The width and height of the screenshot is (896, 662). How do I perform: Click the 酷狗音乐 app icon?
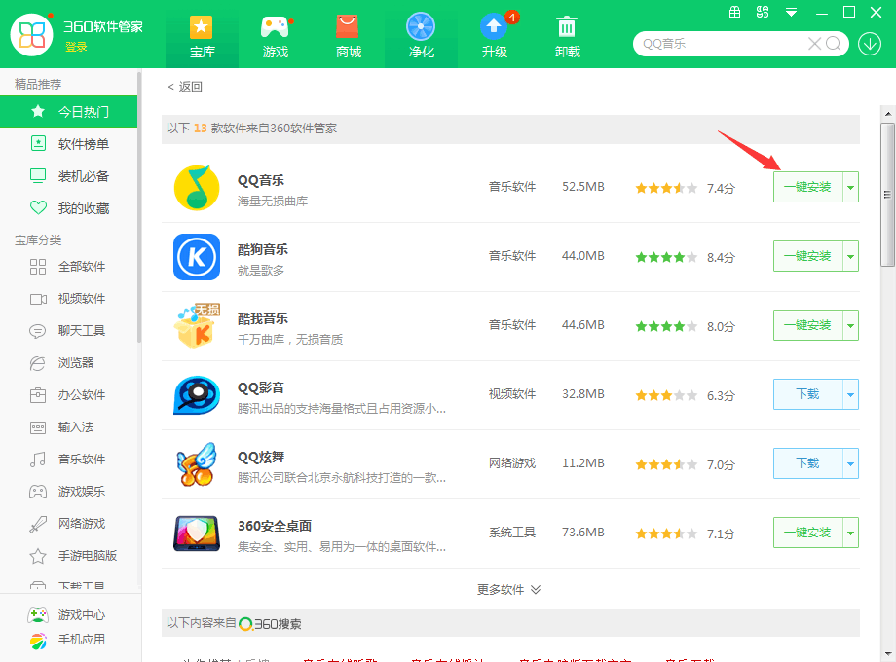(197, 256)
